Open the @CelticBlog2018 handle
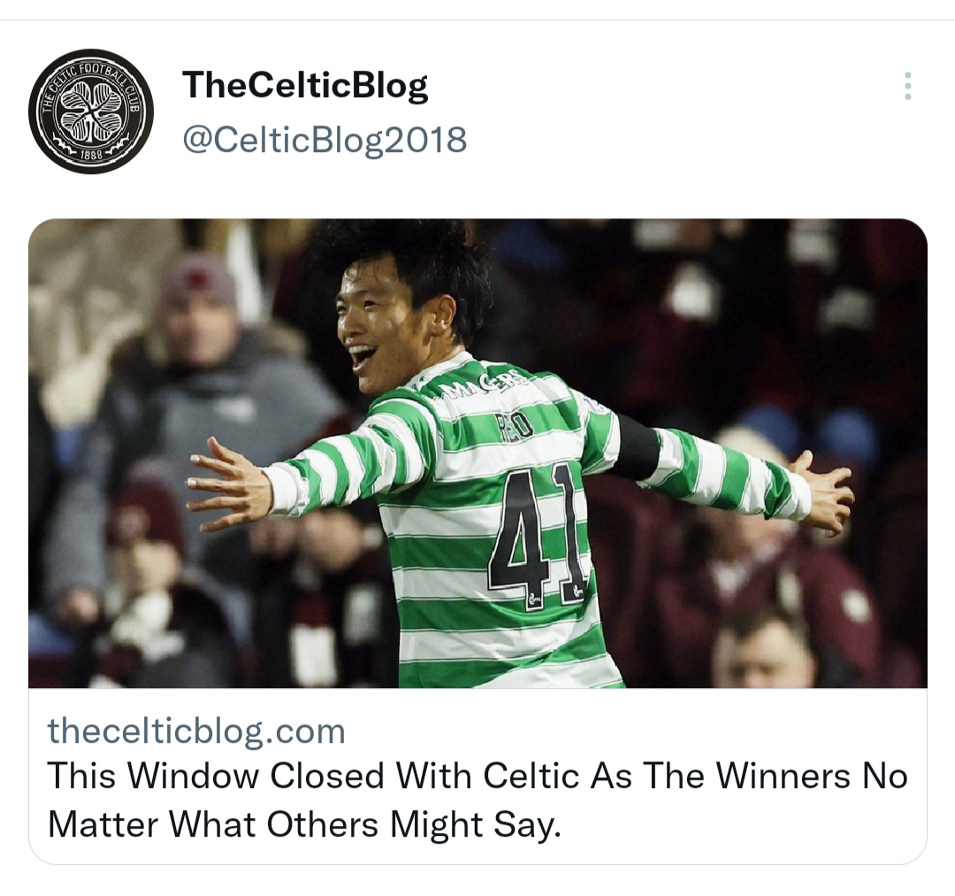 [325, 140]
